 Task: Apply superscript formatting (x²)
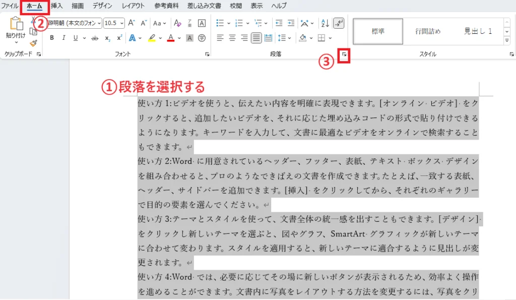pyautogui.click(x=119, y=38)
